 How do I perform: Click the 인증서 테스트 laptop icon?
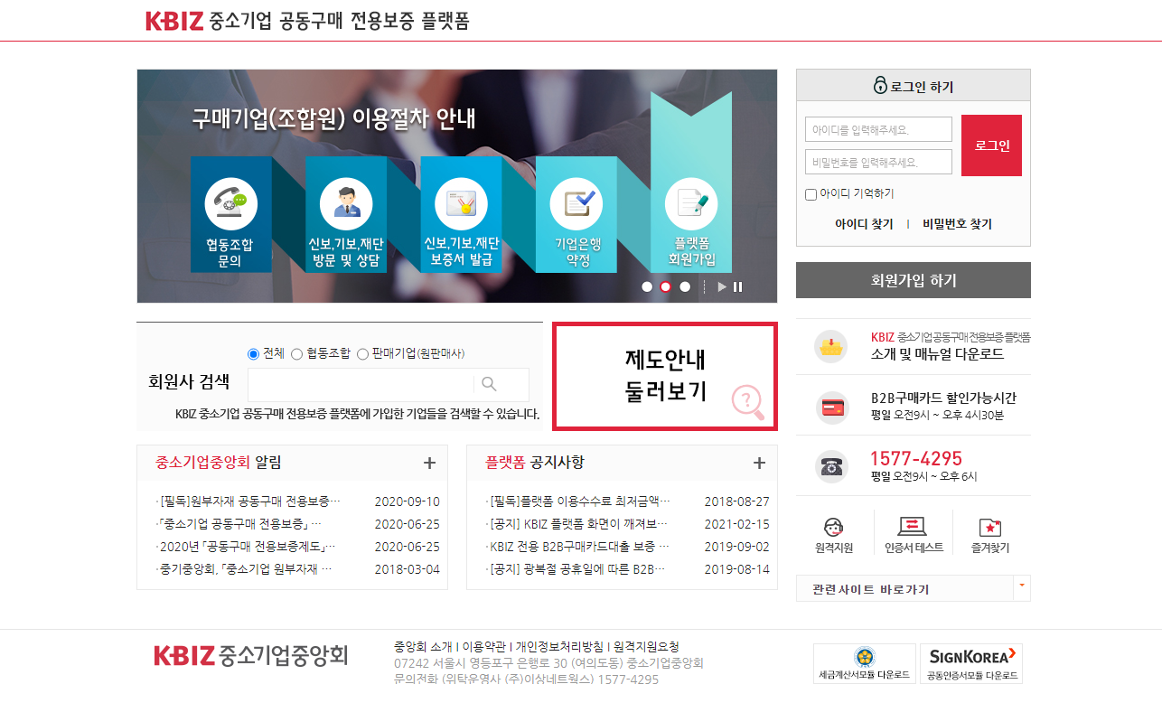click(x=913, y=526)
